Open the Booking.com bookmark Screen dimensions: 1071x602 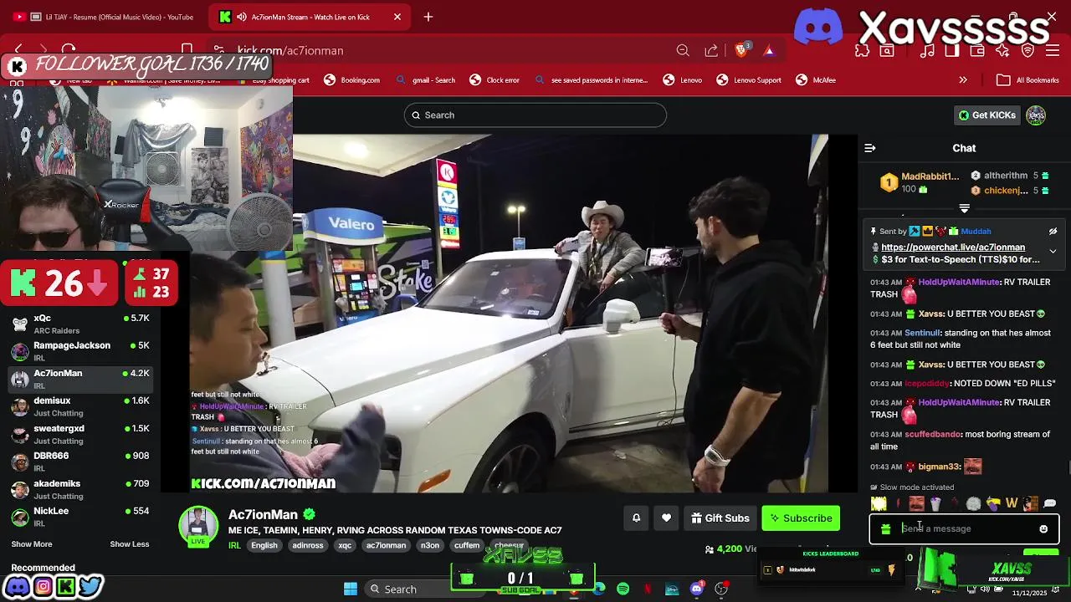pos(351,80)
